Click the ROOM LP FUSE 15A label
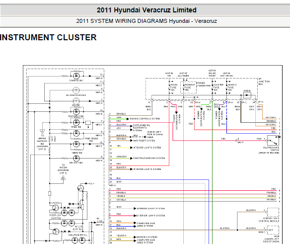This screenshot has height=244, width=290. (189, 87)
